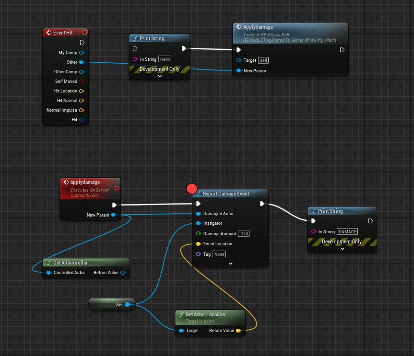Expand the Report Damage Event advanced pins
The width and height of the screenshot is (414, 356).
pos(231,264)
